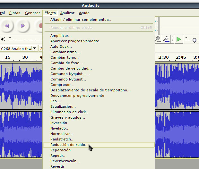This screenshot has height=169, width=199.
Task: Adjust the playback speed slider
Action: pos(194,40)
